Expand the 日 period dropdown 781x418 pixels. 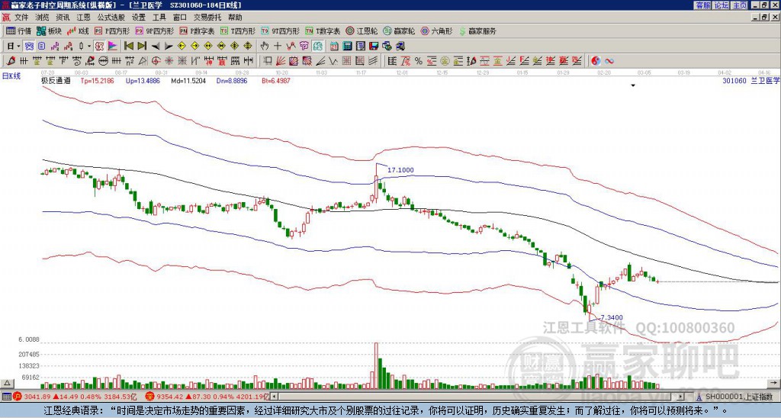click(x=18, y=47)
